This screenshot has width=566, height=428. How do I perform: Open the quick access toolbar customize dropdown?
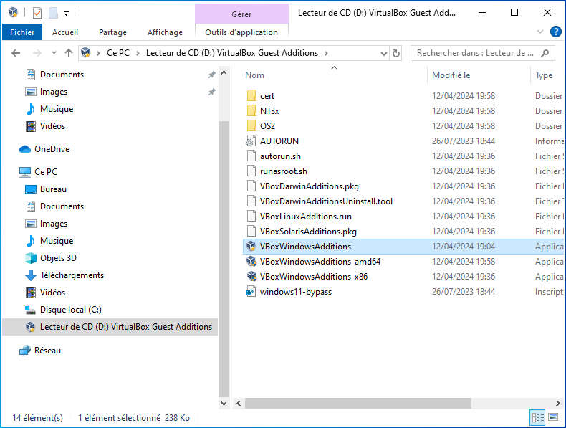pyautogui.click(x=66, y=13)
